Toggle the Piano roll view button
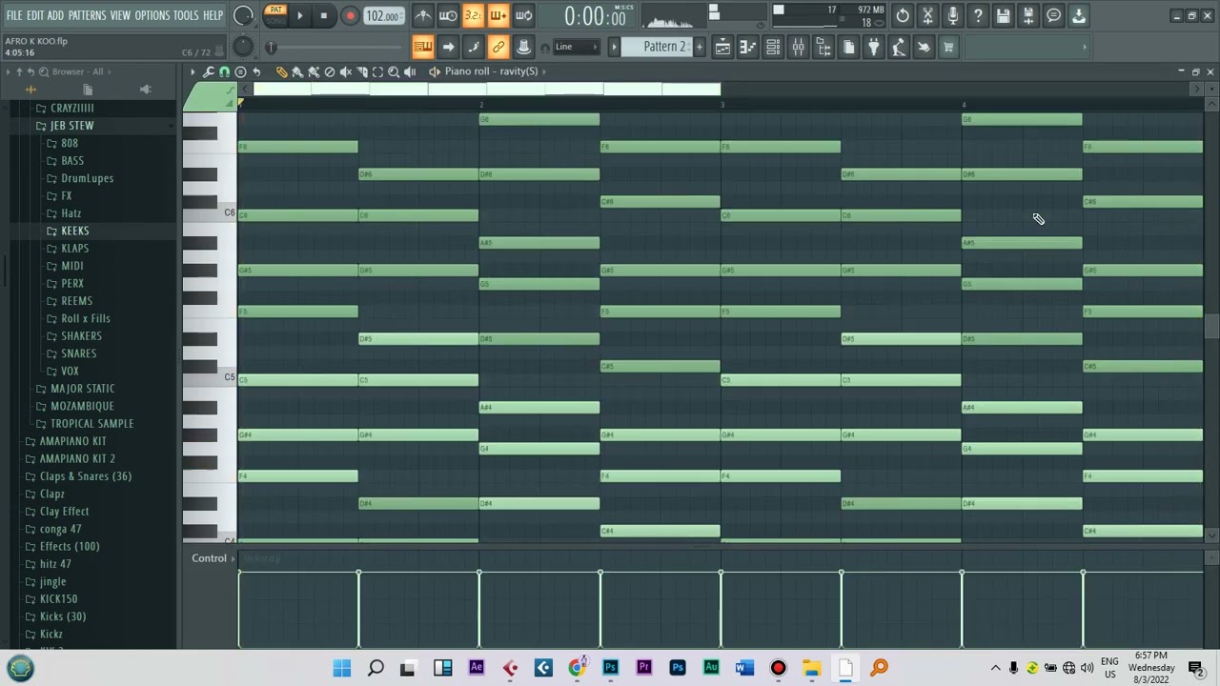 [x=748, y=47]
